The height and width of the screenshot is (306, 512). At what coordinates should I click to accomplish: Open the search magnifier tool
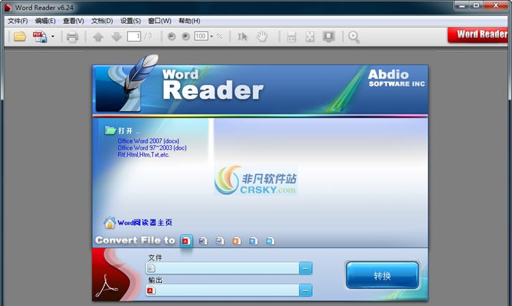click(354, 37)
